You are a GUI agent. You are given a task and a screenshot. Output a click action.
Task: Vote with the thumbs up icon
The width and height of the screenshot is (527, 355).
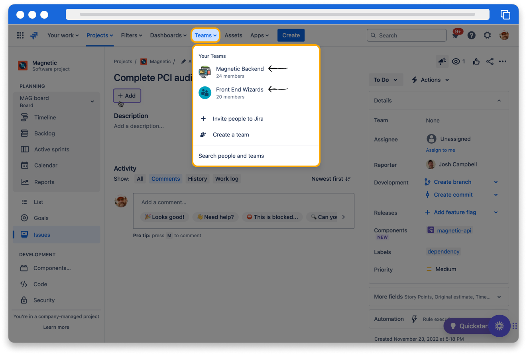coord(476,61)
